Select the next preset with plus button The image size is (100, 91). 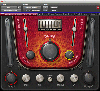27,11
